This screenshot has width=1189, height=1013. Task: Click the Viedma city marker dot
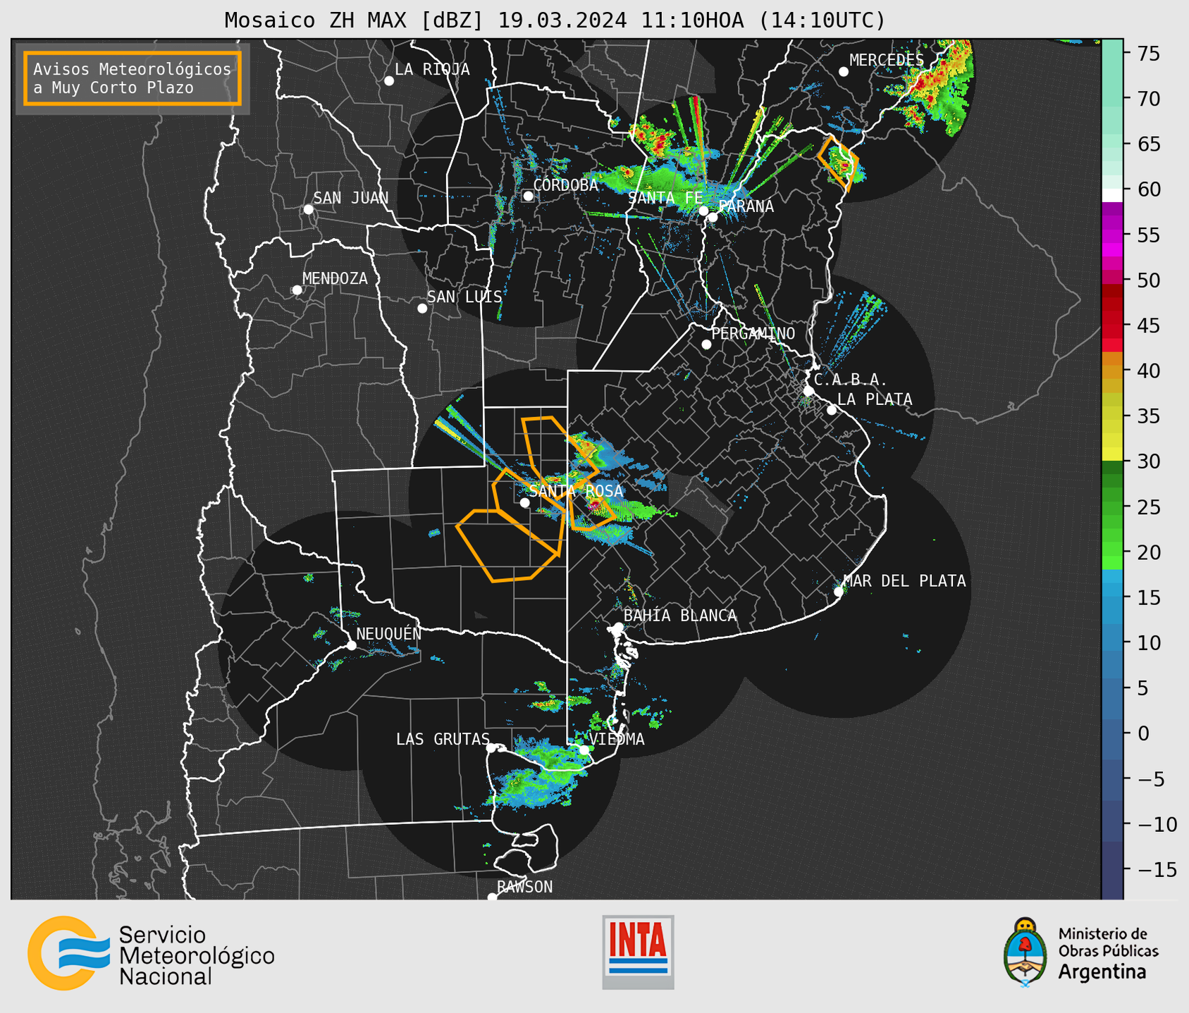point(584,750)
